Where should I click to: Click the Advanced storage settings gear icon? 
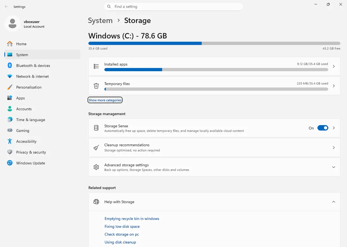[x=96, y=167]
